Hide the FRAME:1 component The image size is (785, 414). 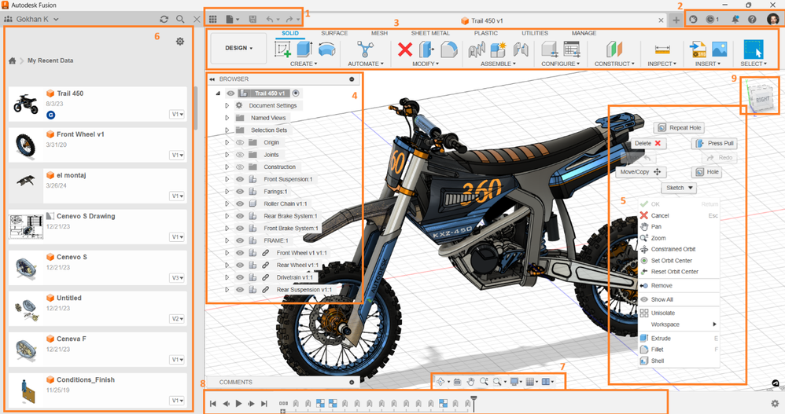240,240
